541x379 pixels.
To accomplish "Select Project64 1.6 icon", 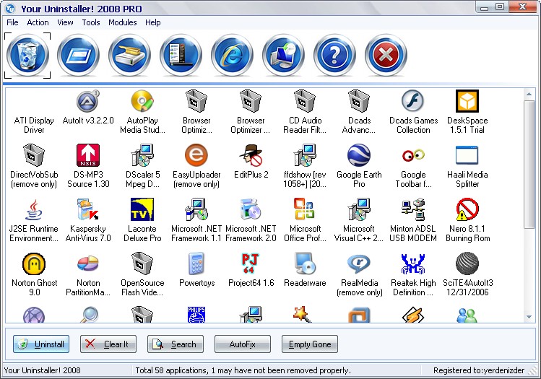I will 251,263.
